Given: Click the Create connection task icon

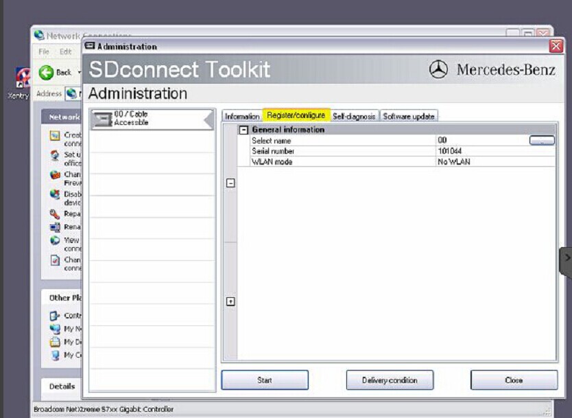Looking at the screenshot, I should pos(55,136).
